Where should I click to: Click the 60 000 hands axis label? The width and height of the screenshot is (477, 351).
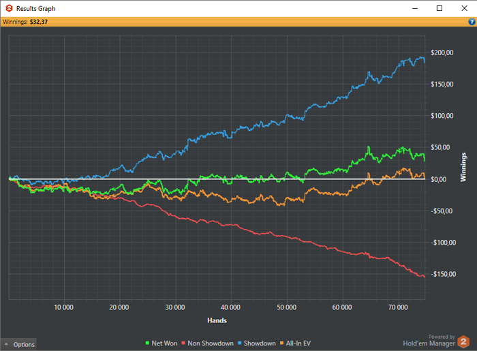coord(342,307)
